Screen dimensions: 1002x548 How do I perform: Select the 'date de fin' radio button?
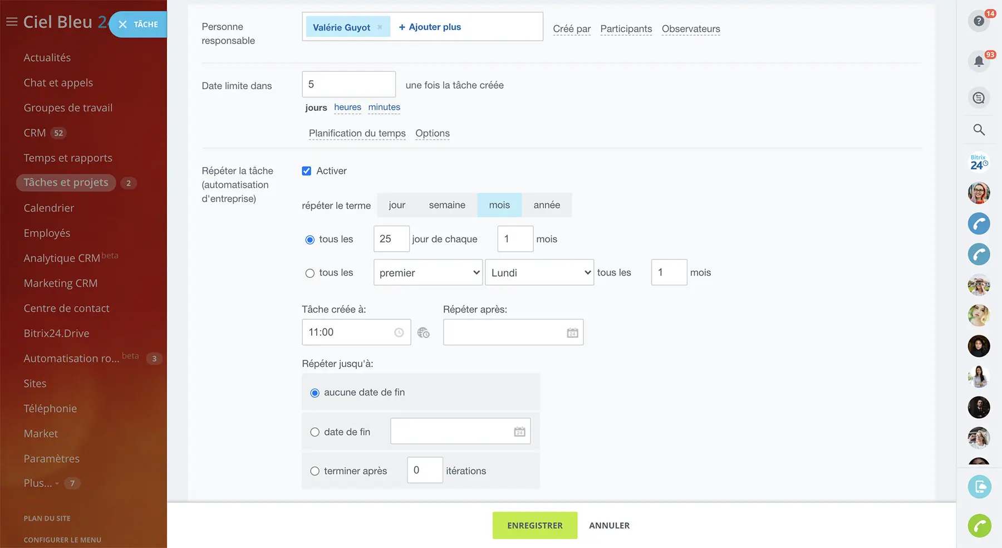(315, 432)
